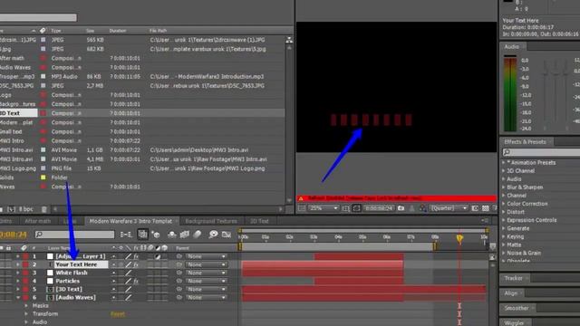Viewport: 580px width, 326px height.
Task: Collapse the Audio Waves layer properties
Action: tap(18, 297)
